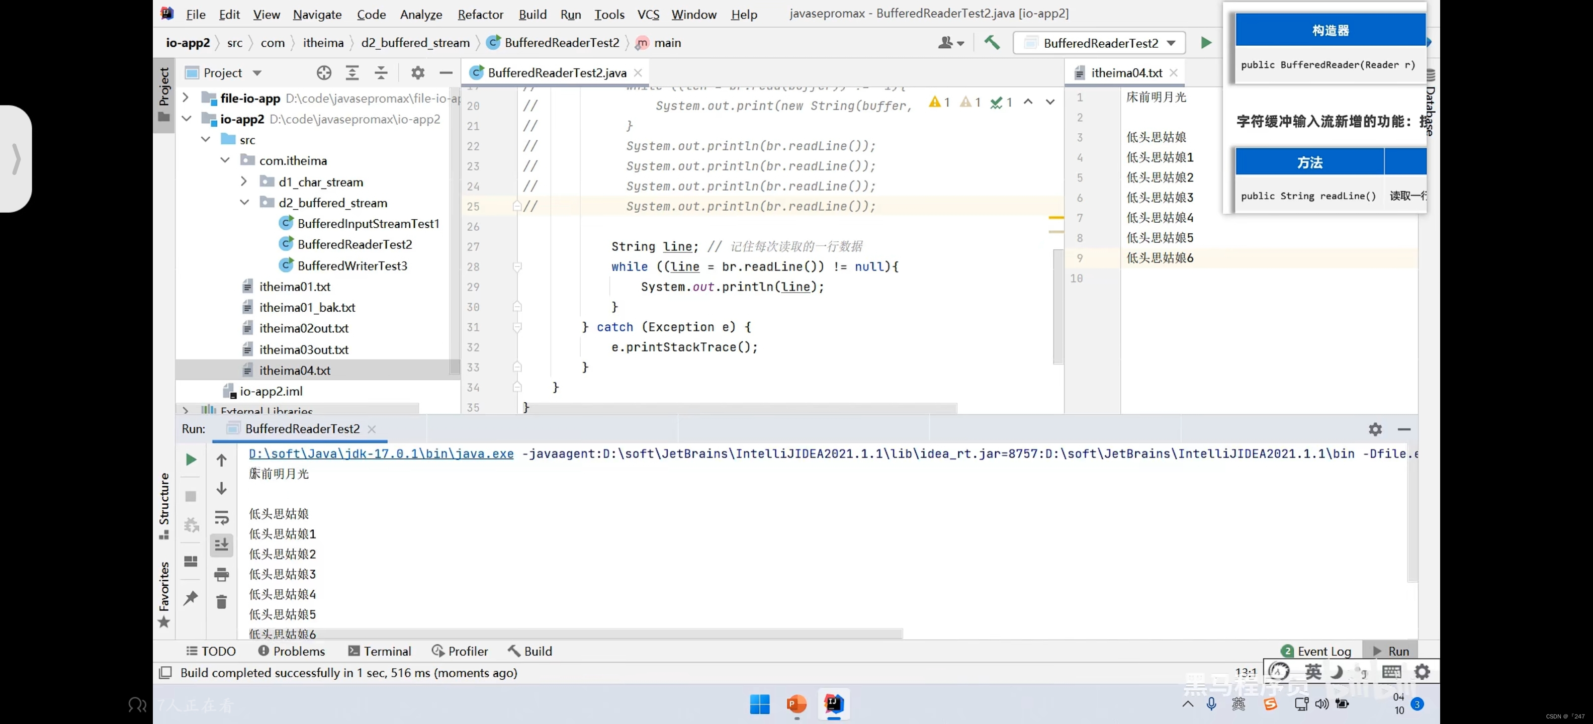The width and height of the screenshot is (1593, 724).
Task: Collapse the src folder
Action: [x=205, y=140]
